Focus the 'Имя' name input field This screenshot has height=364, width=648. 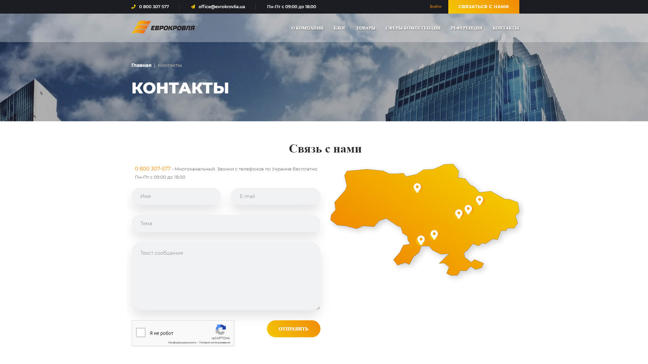click(176, 196)
